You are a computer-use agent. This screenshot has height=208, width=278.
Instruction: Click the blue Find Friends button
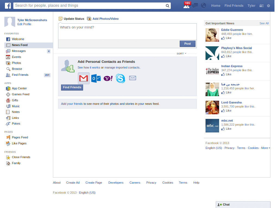(x=72, y=87)
